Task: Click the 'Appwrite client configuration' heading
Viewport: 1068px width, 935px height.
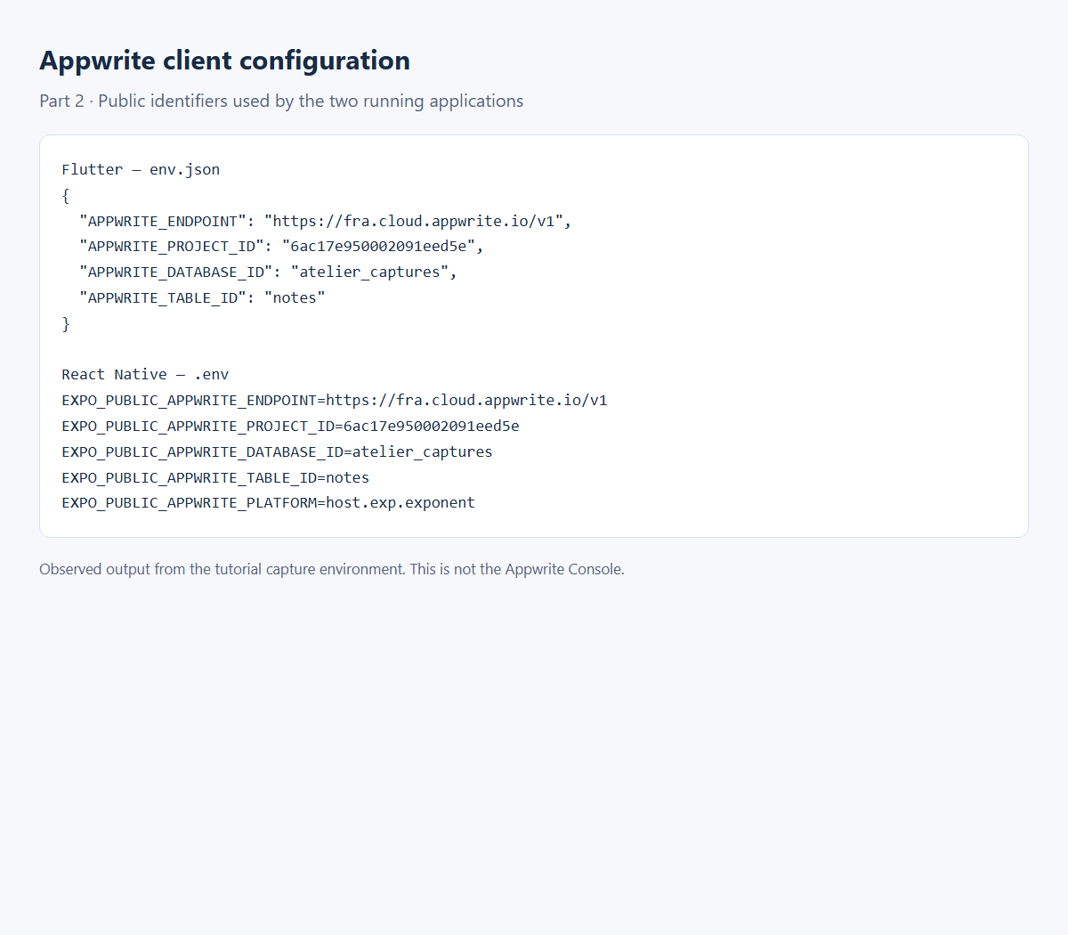Action: click(224, 61)
